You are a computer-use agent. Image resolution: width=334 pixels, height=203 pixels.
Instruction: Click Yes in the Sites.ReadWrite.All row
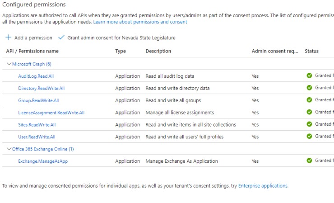click(x=255, y=125)
